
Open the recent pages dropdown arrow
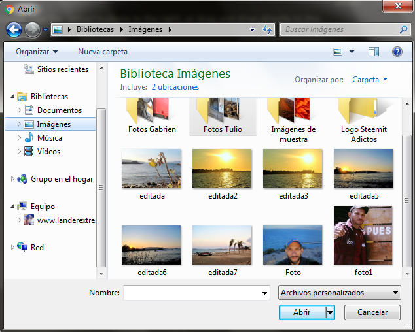tap(45, 30)
